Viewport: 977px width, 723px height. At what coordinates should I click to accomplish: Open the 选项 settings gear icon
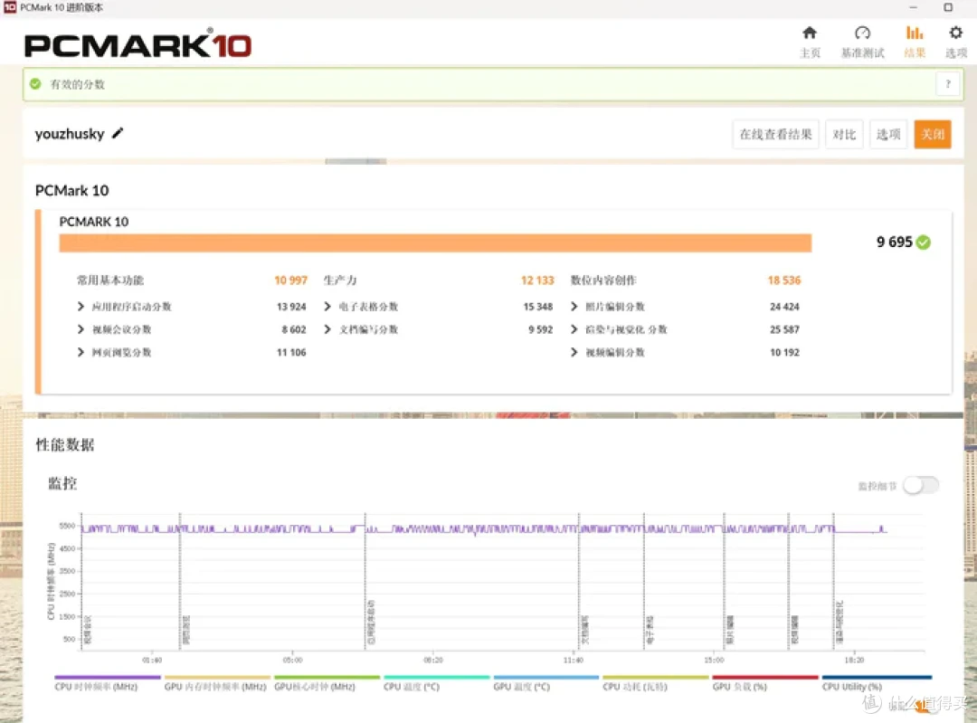pos(956,33)
